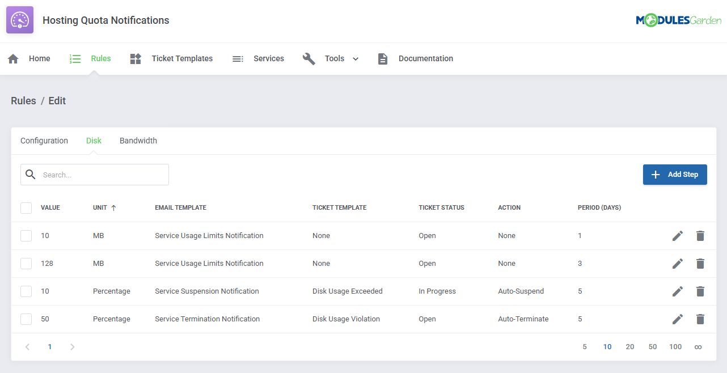Open the Services menu icon
The width and height of the screenshot is (727, 373).
click(238, 58)
